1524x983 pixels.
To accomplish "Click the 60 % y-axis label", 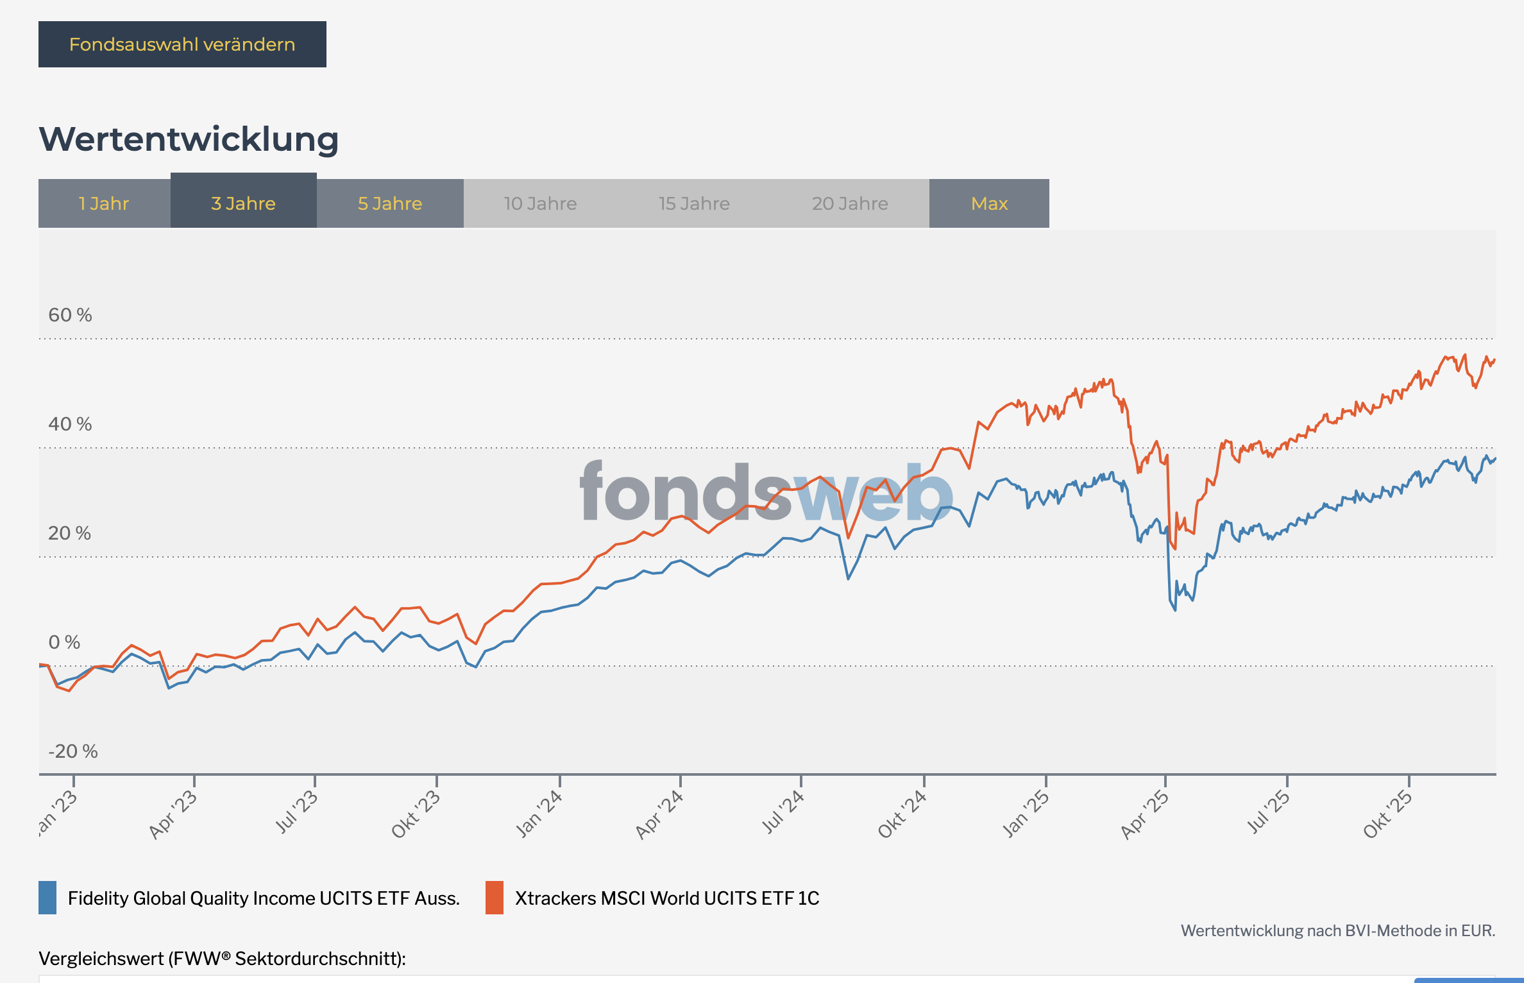I will (70, 315).
